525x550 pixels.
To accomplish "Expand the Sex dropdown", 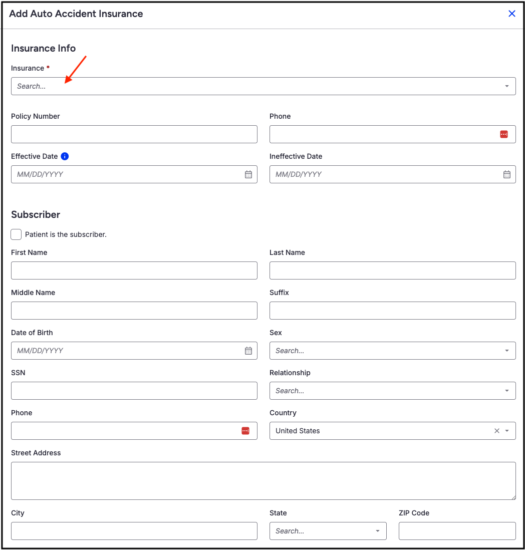I will (507, 351).
